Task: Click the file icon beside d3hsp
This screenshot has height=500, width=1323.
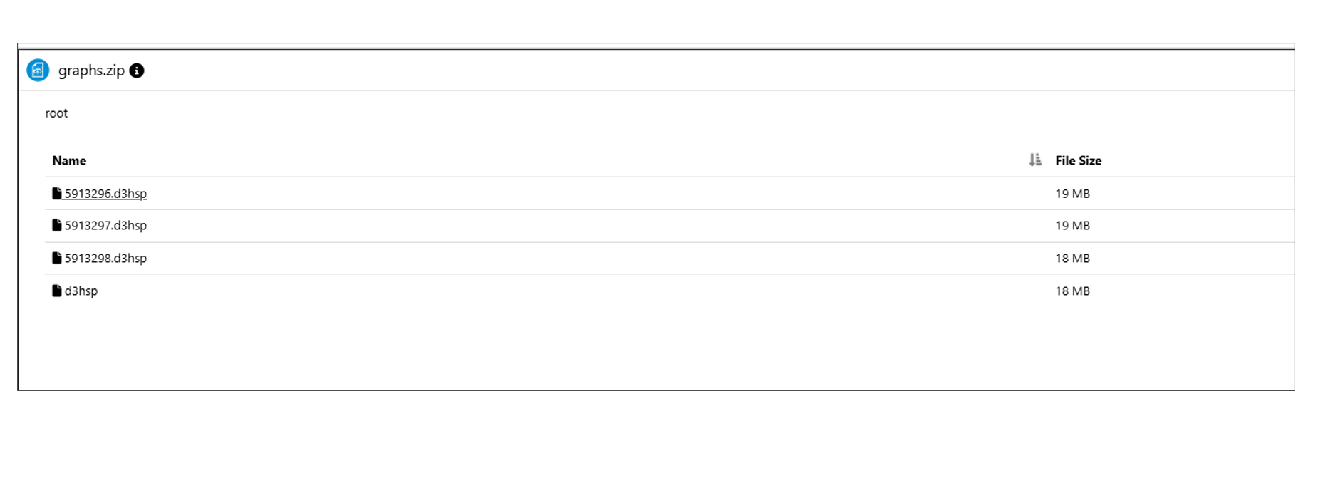Action: [56, 291]
